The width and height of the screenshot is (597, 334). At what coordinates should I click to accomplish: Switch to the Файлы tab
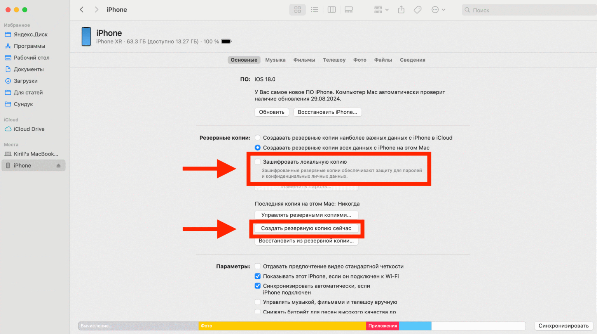pyautogui.click(x=383, y=60)
